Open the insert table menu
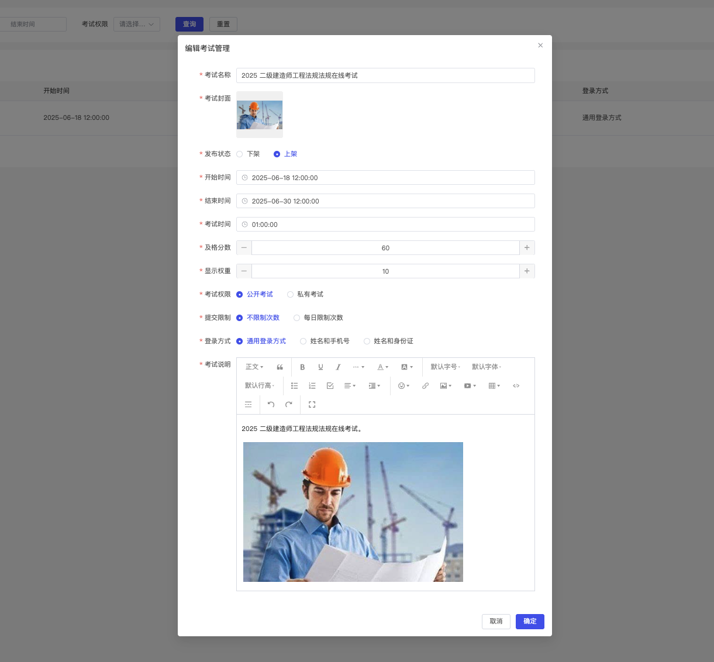The height and width of the screenshot is (662, 714). 494,386
